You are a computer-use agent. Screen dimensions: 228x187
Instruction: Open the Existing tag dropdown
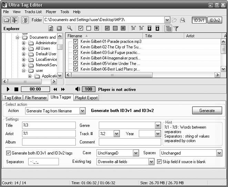coord(151,162)
